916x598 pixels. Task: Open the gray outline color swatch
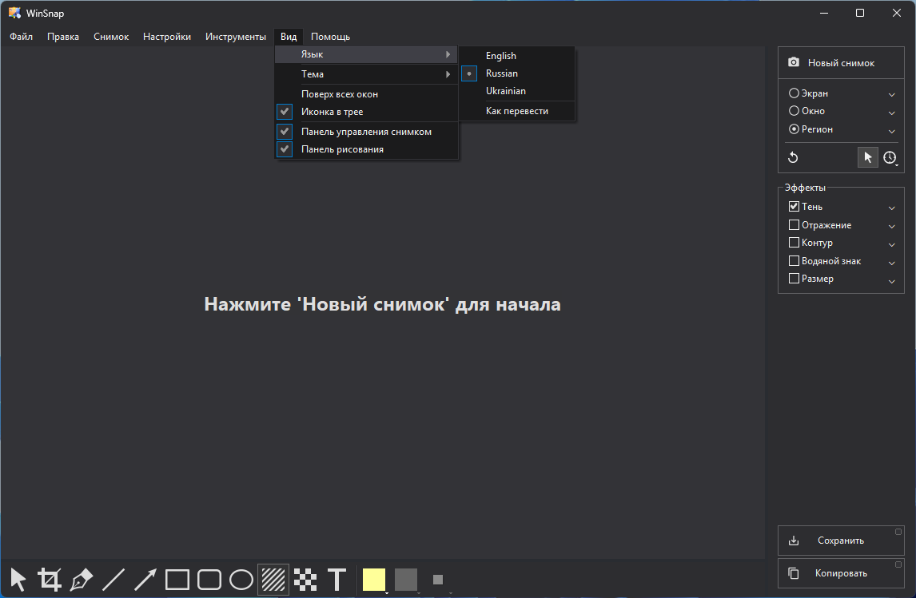[406, 580]
